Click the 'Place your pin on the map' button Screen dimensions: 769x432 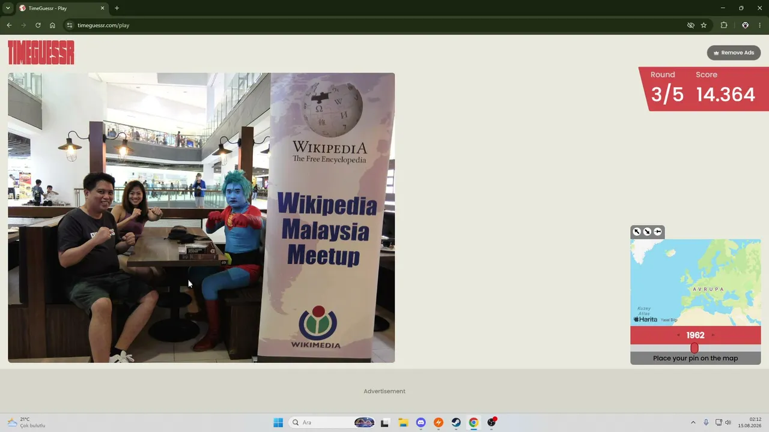[x=696, y=358]
